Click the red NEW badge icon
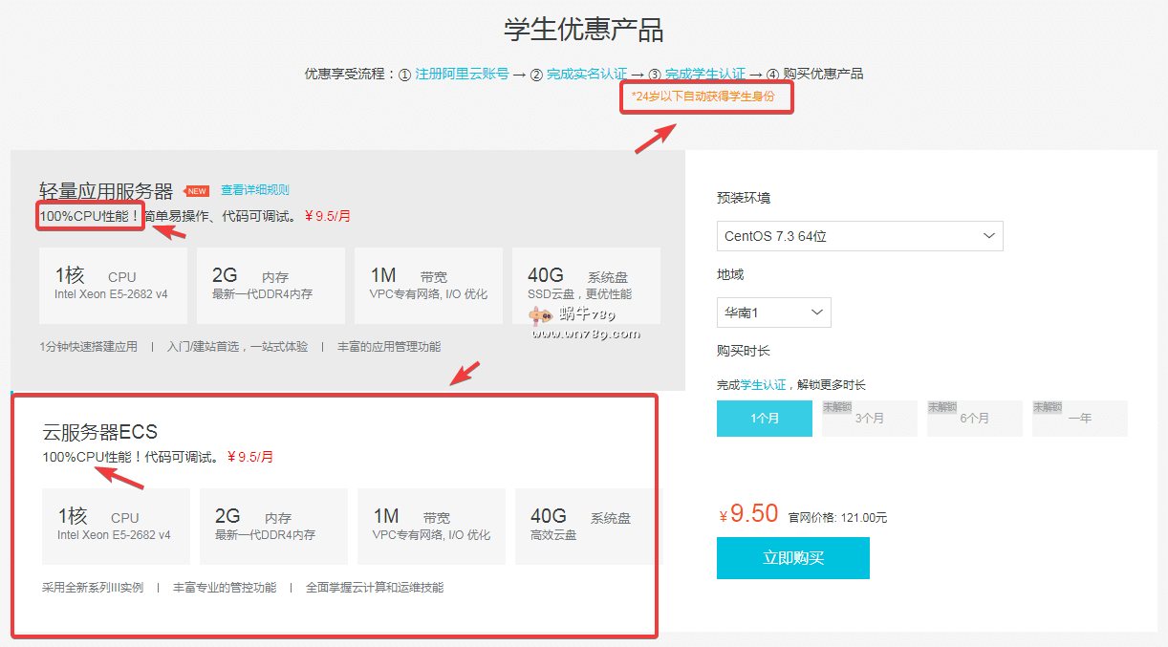The image size is (1168, 647). pyautogui.click(x=197, y=191)
